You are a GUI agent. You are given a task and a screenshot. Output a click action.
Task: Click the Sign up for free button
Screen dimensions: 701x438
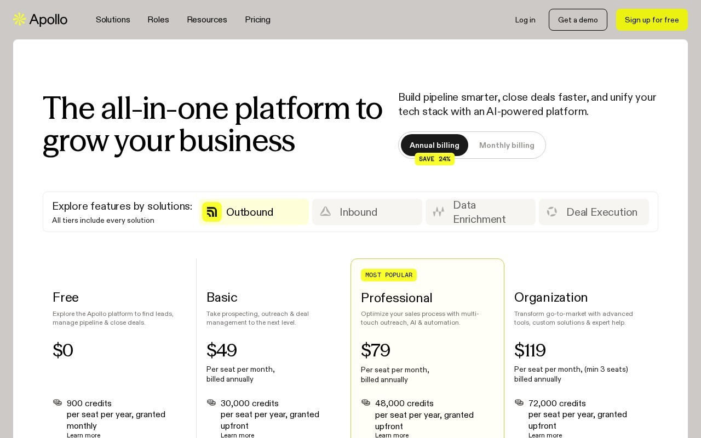click(x=652, y=20)
